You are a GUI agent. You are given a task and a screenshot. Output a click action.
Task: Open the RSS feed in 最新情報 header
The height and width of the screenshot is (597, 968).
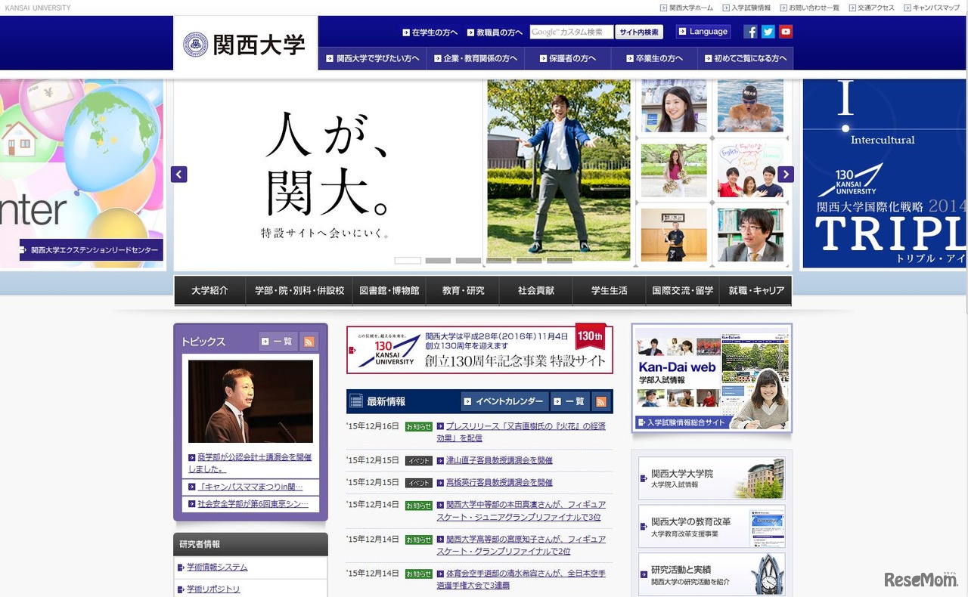click(x=600, y=401)
